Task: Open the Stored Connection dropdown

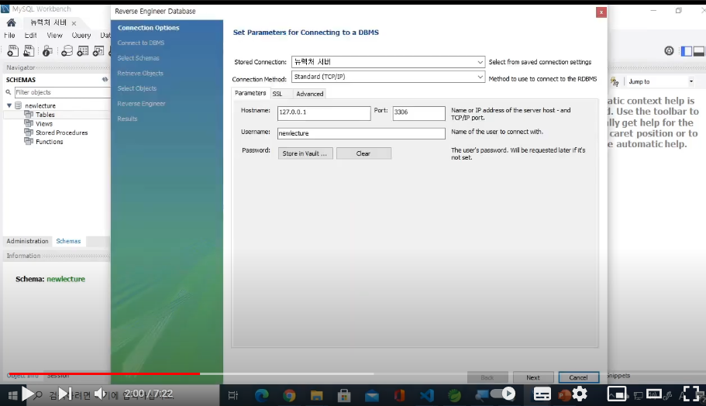Action: (x=388, y=62)
